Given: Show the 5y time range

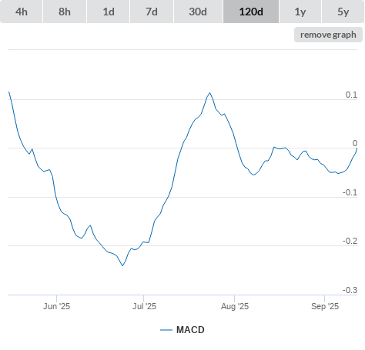Looking at the screenshot, I should click(343, 12).
